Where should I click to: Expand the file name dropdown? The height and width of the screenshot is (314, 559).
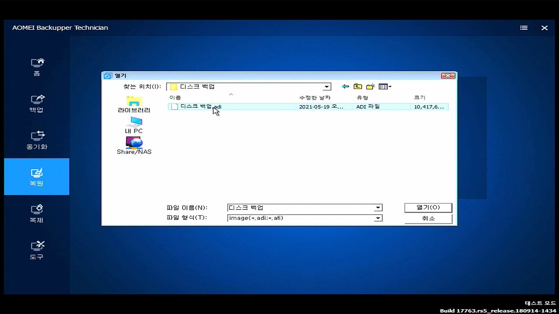tap(378, 208)
